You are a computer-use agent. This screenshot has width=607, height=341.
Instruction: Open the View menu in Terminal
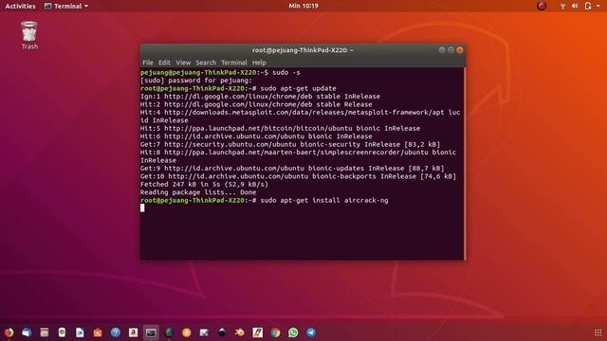pyautogui.click(x=183, y=63)
